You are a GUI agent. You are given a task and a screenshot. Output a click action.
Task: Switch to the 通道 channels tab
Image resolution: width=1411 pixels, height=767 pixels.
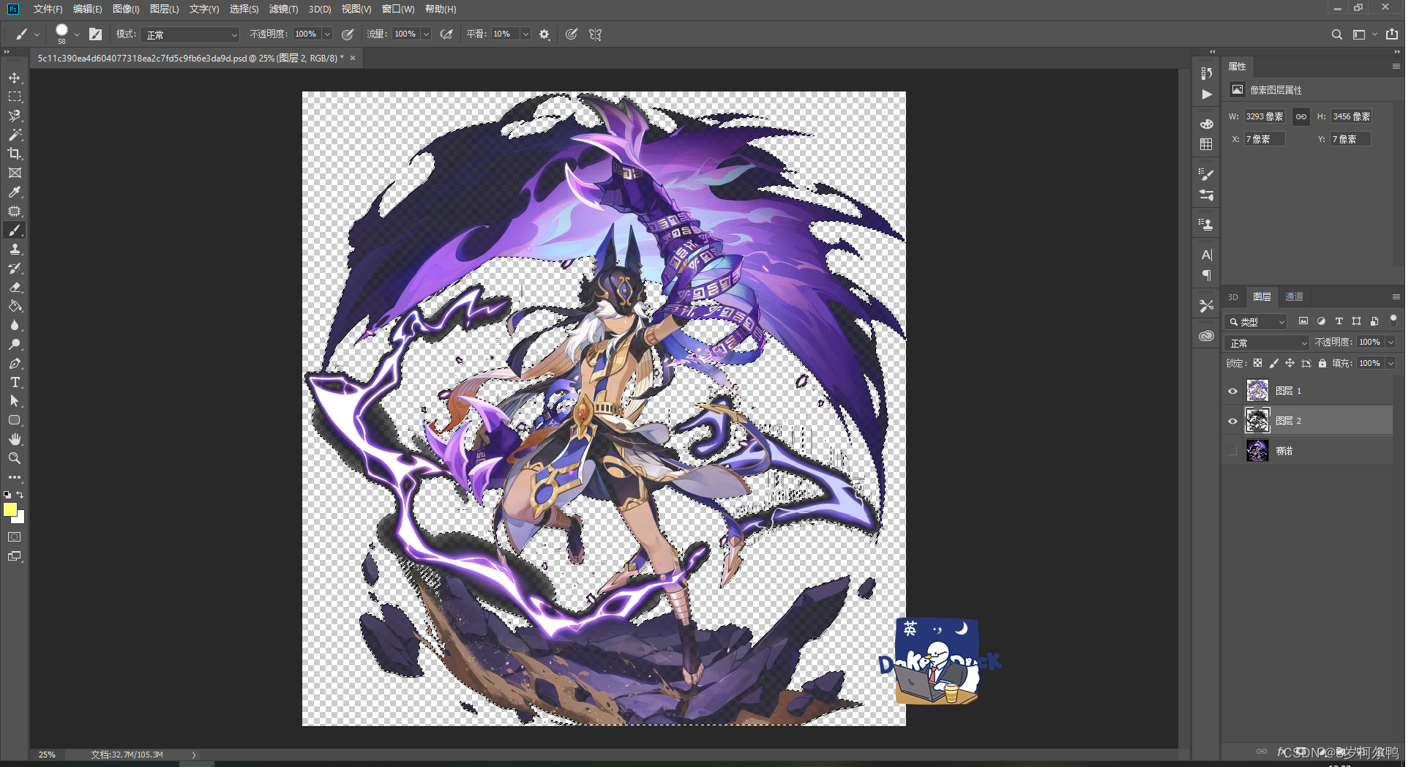[1294, 296]
